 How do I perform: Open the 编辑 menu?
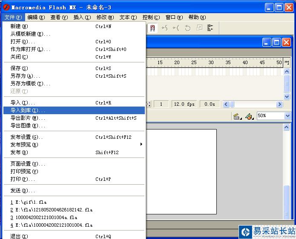pyautogui.click(x=36, y=17)
